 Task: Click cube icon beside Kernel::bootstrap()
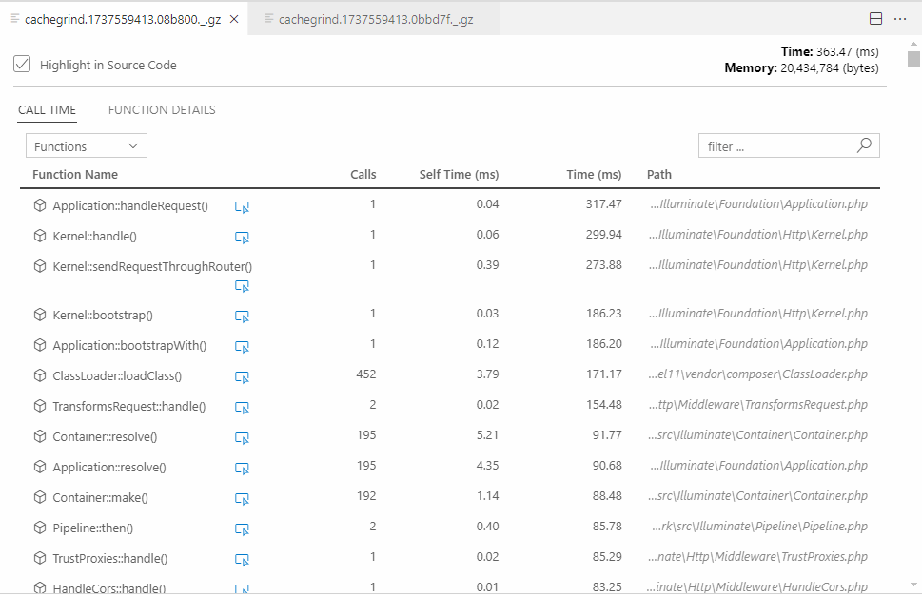click(39, 315)
